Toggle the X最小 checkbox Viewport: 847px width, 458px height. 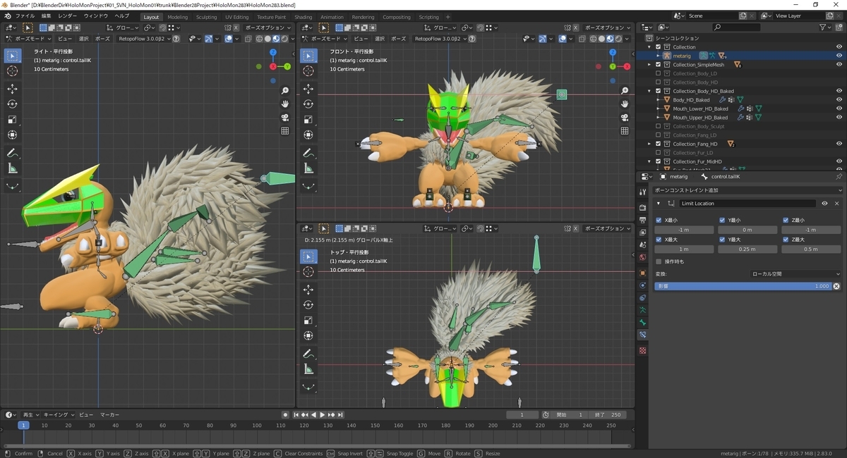(x=659, y=220)
